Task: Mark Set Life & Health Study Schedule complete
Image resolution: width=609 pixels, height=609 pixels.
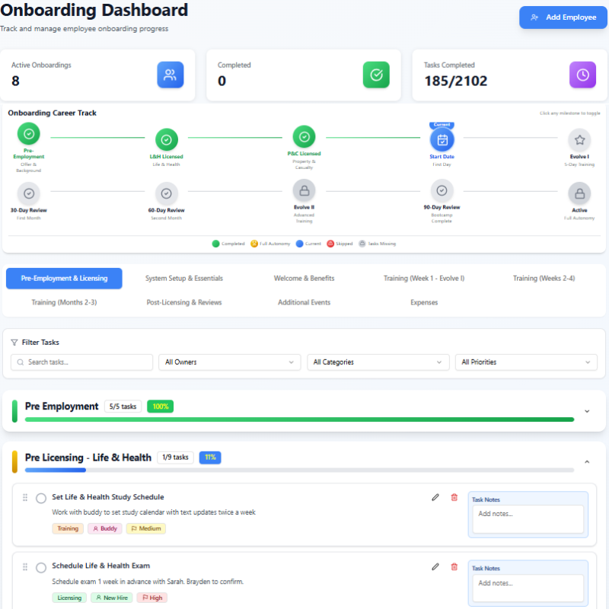Action: [41, 498]
